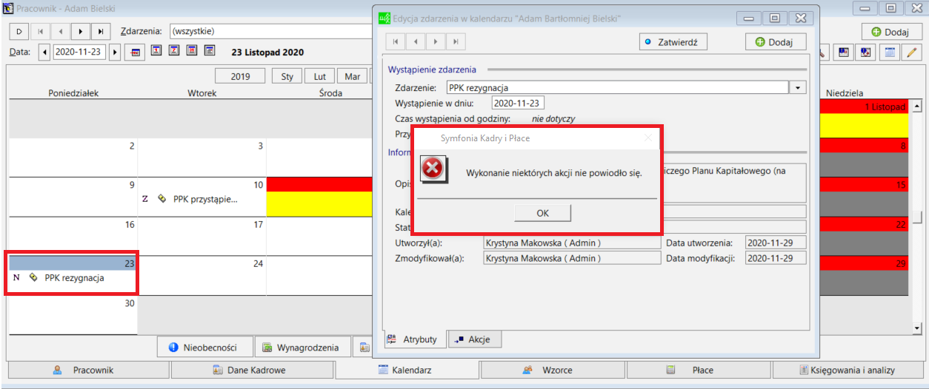Select the Lut month button
Screen dimensions: 929x389
pyautogui.click(x=319, y=76)
